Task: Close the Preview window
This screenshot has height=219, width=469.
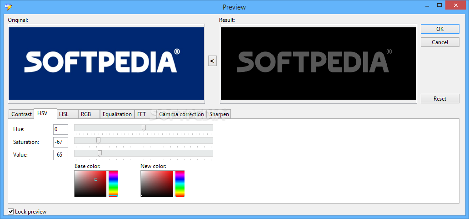Action: pyautogui.click(x=456, y=5)
